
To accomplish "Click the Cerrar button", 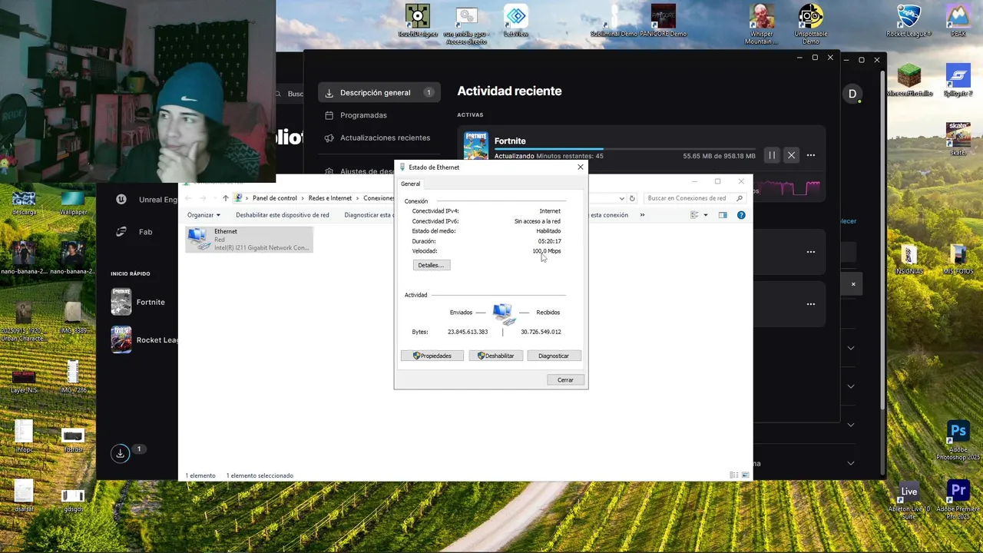I will (x=565, y=380).
